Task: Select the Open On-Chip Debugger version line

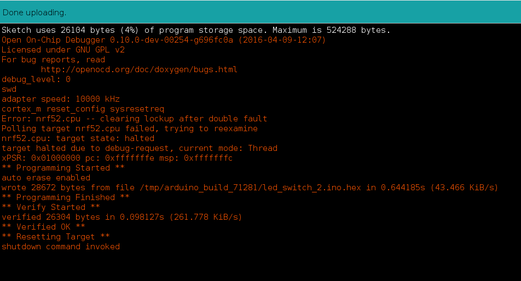Action: pyautogui.click(x=163, y=40)
